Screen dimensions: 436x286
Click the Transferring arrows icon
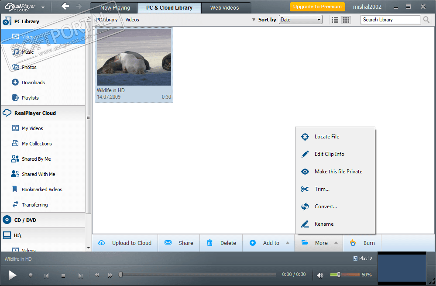[15, 204]
